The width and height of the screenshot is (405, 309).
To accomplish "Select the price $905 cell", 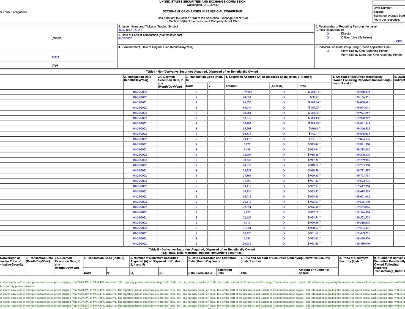I will (x=314, y=97).
